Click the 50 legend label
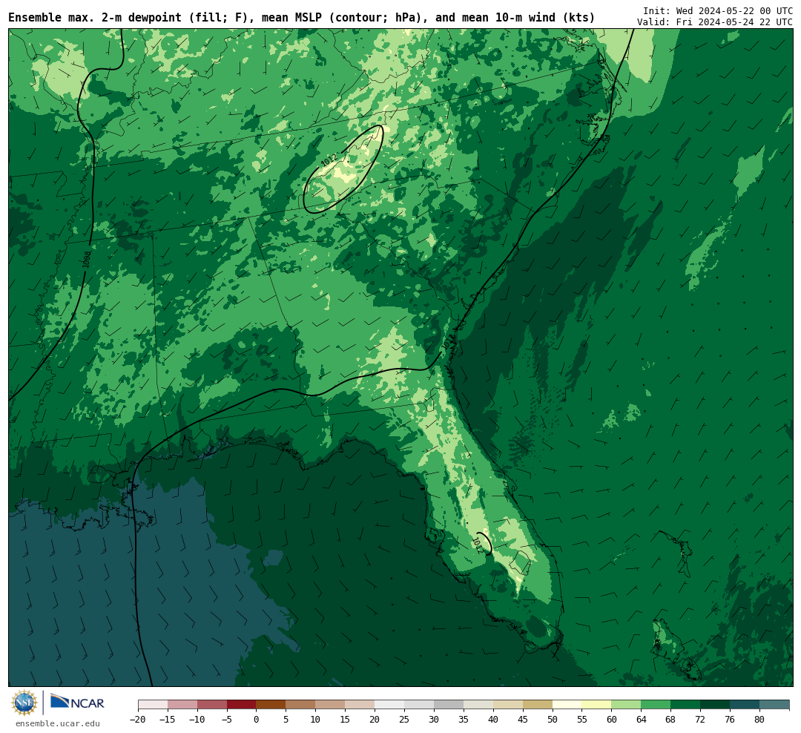This screenshot has width=801, height=733. tap(553, 719)
